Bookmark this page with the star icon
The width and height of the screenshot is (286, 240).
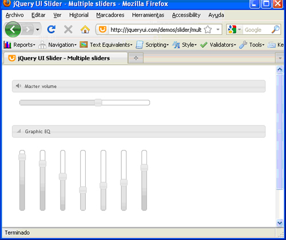(208, 30)
